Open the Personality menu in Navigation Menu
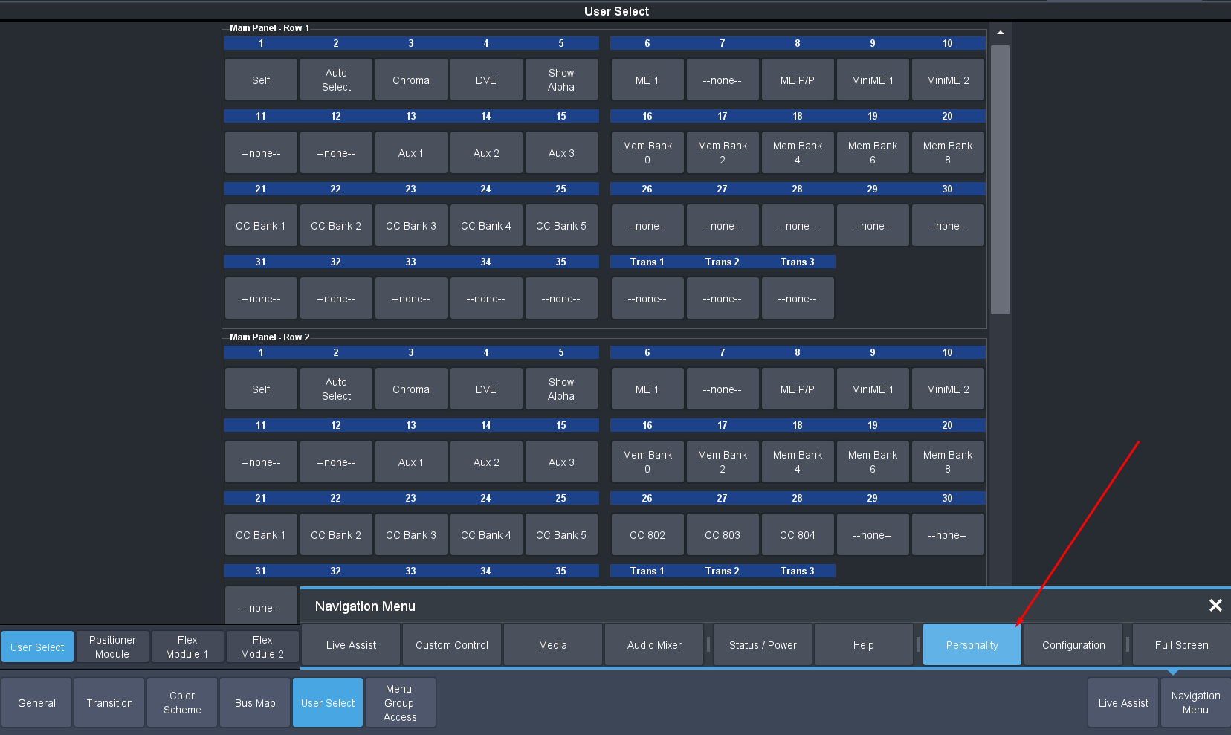This screenshot has width=1231, height=735. tap(972, 645)
